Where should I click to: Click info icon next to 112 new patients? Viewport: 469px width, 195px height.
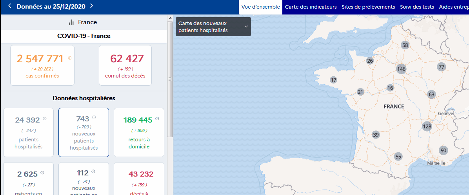(x=94, y=172)
